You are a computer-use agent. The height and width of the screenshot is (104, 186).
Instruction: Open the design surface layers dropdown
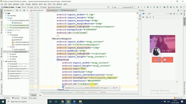pos(144,14)
